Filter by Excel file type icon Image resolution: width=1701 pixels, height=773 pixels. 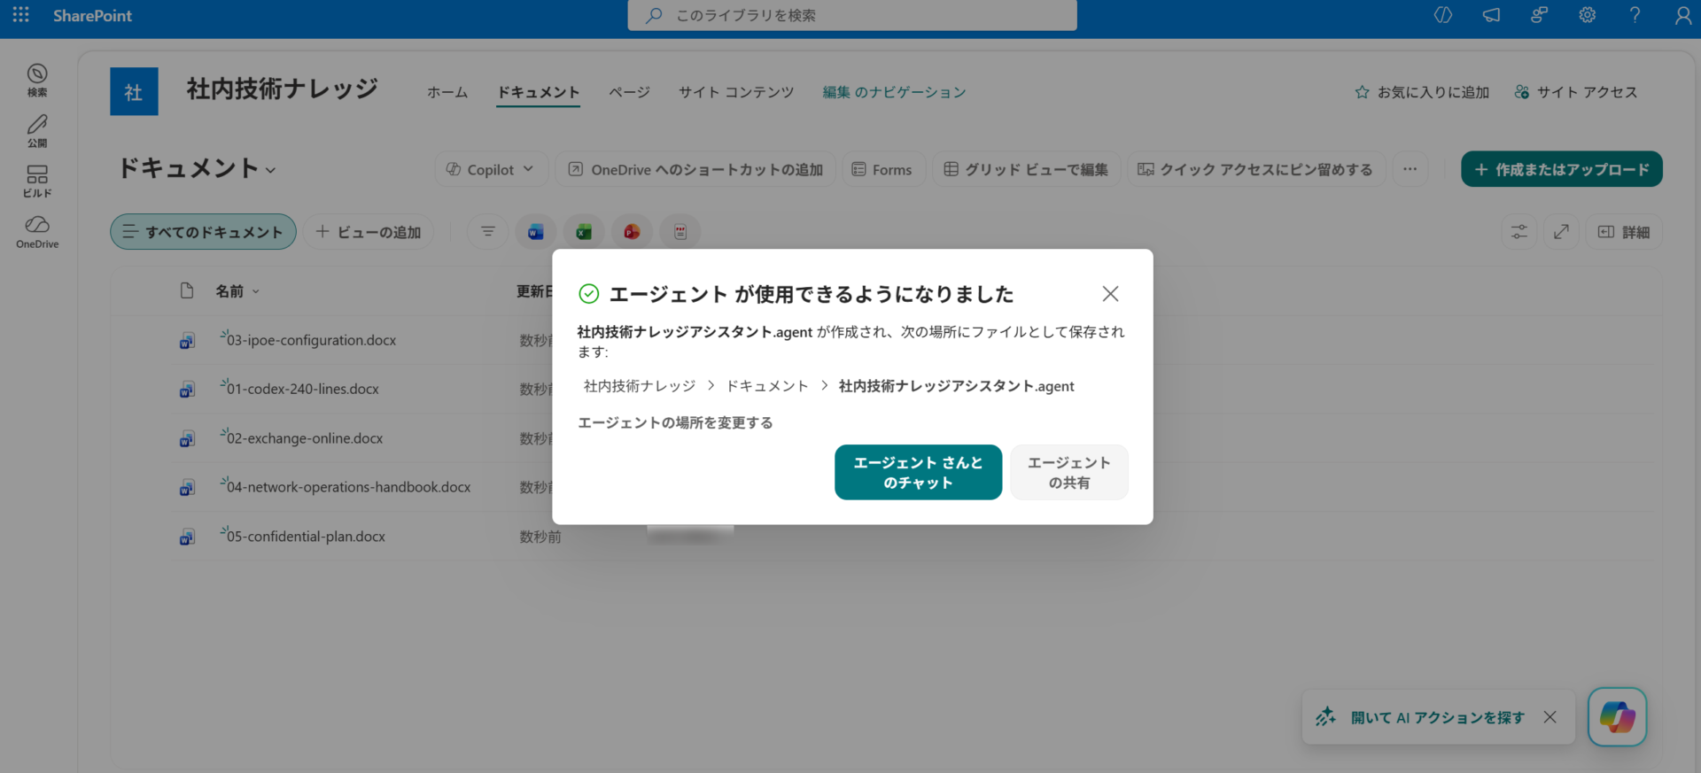583,232
